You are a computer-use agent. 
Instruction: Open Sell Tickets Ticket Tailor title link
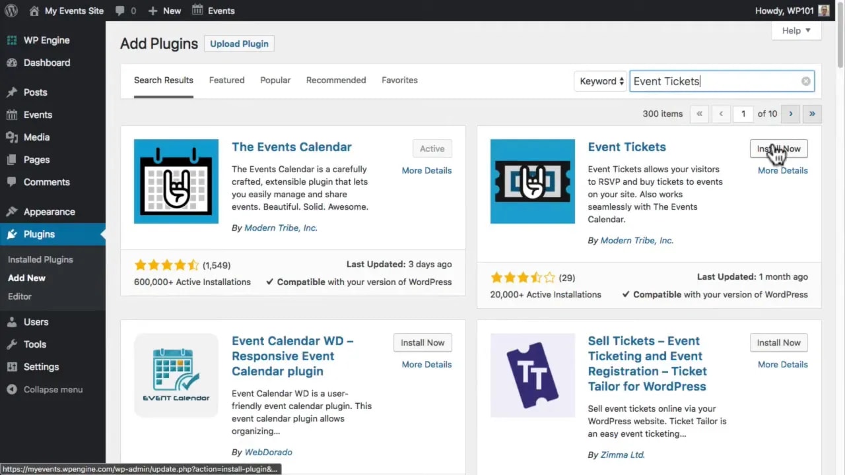(648, 364)
